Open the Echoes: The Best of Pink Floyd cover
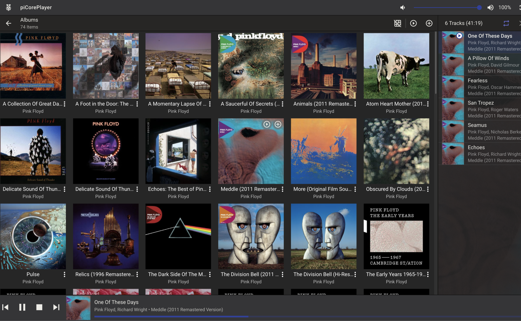 click(x=178, y=151)
